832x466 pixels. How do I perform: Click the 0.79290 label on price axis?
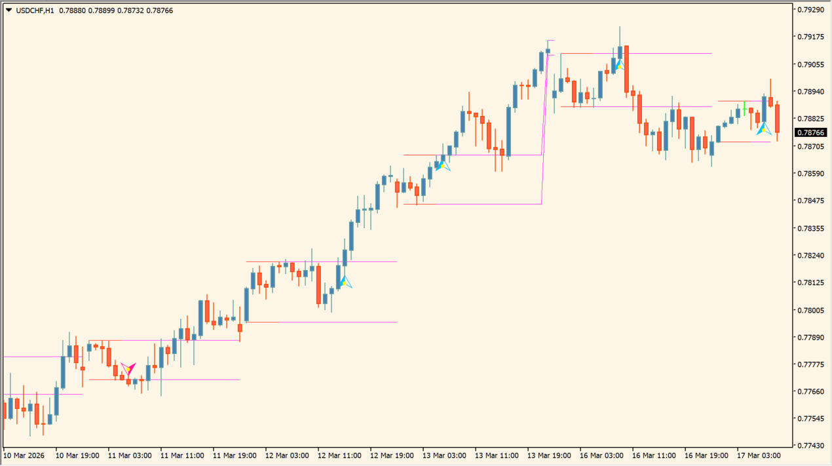tap(811, 10)
